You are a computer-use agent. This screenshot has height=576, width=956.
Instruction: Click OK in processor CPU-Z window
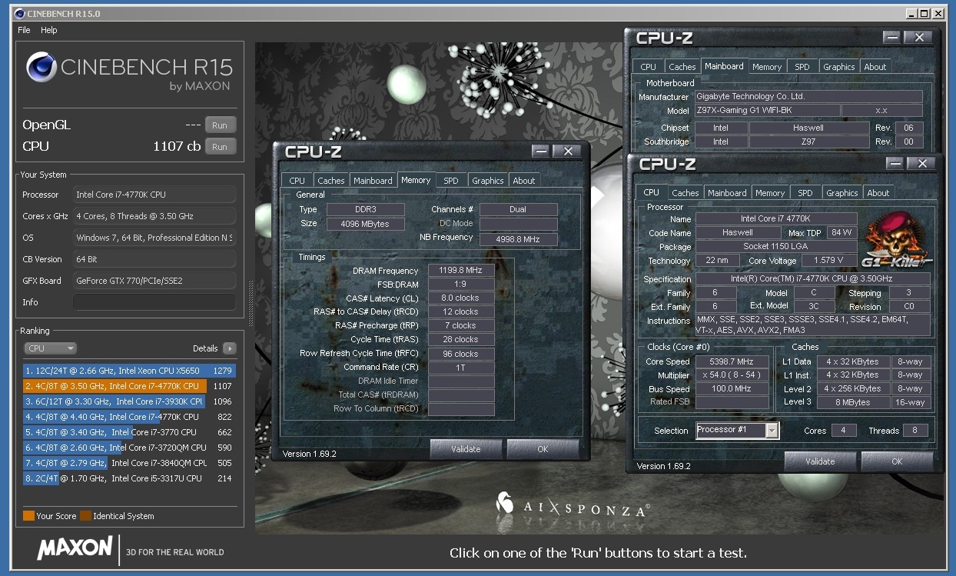897,461
